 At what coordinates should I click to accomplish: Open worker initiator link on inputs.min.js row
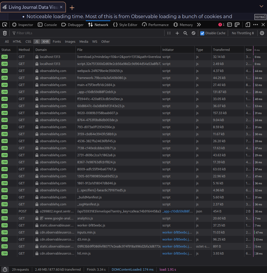click(177, 232)
